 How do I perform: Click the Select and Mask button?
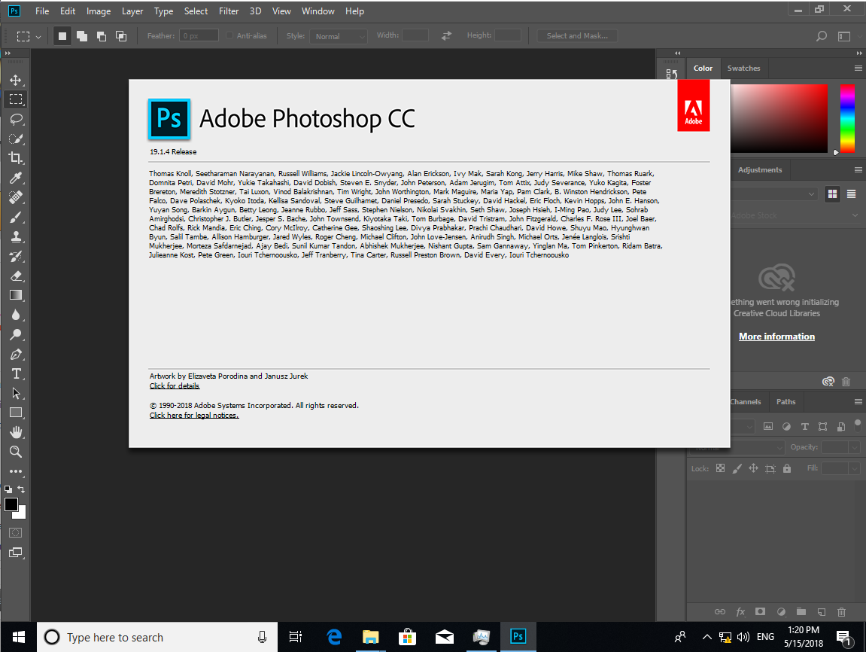(577, 36)
